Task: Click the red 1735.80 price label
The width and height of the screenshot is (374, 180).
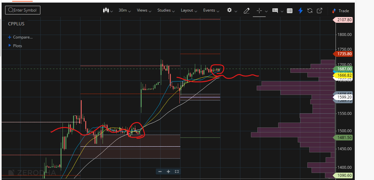Action: coord(343,54)
